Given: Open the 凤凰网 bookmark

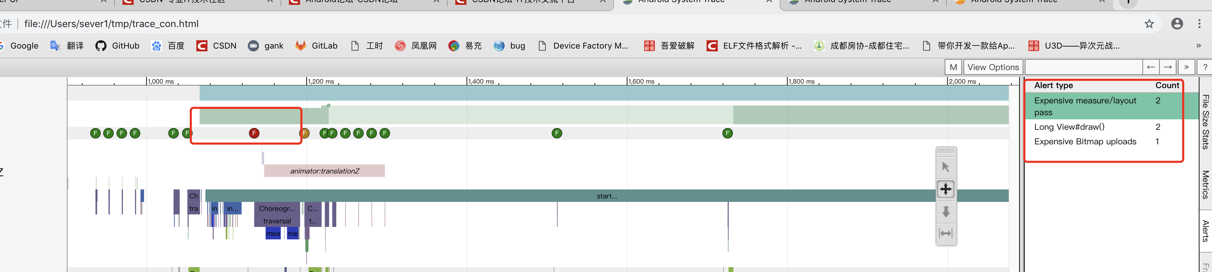Looking at the screenshot, I should (x=416, y=46).
